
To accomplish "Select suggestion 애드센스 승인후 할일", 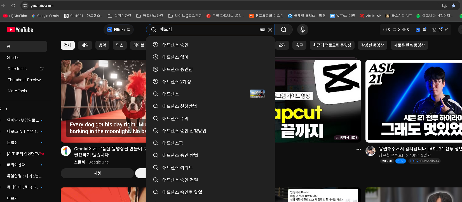I will pyautogui.click(x=210, y=192).
